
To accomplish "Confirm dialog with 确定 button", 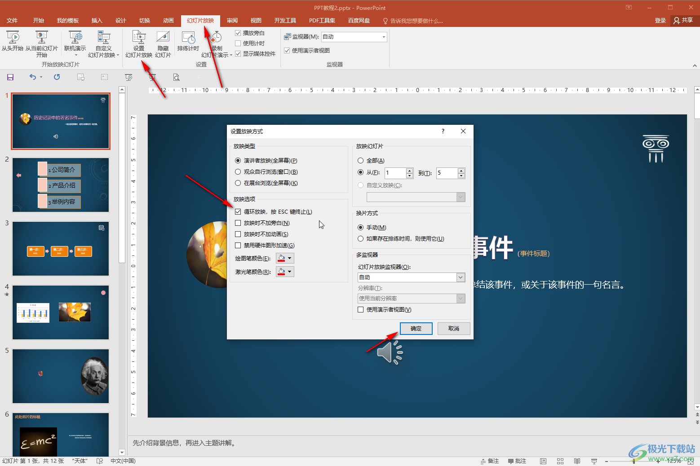I will [x=416, y=329].
